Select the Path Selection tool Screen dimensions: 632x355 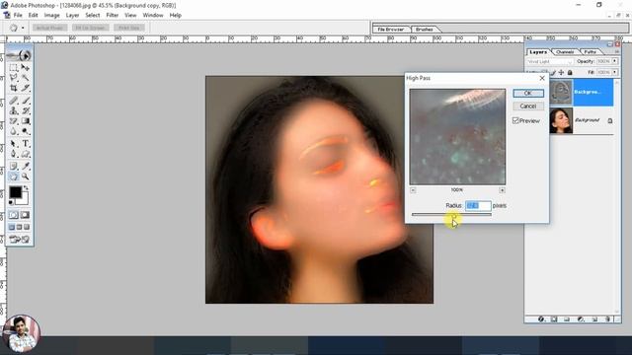[13, 144]
